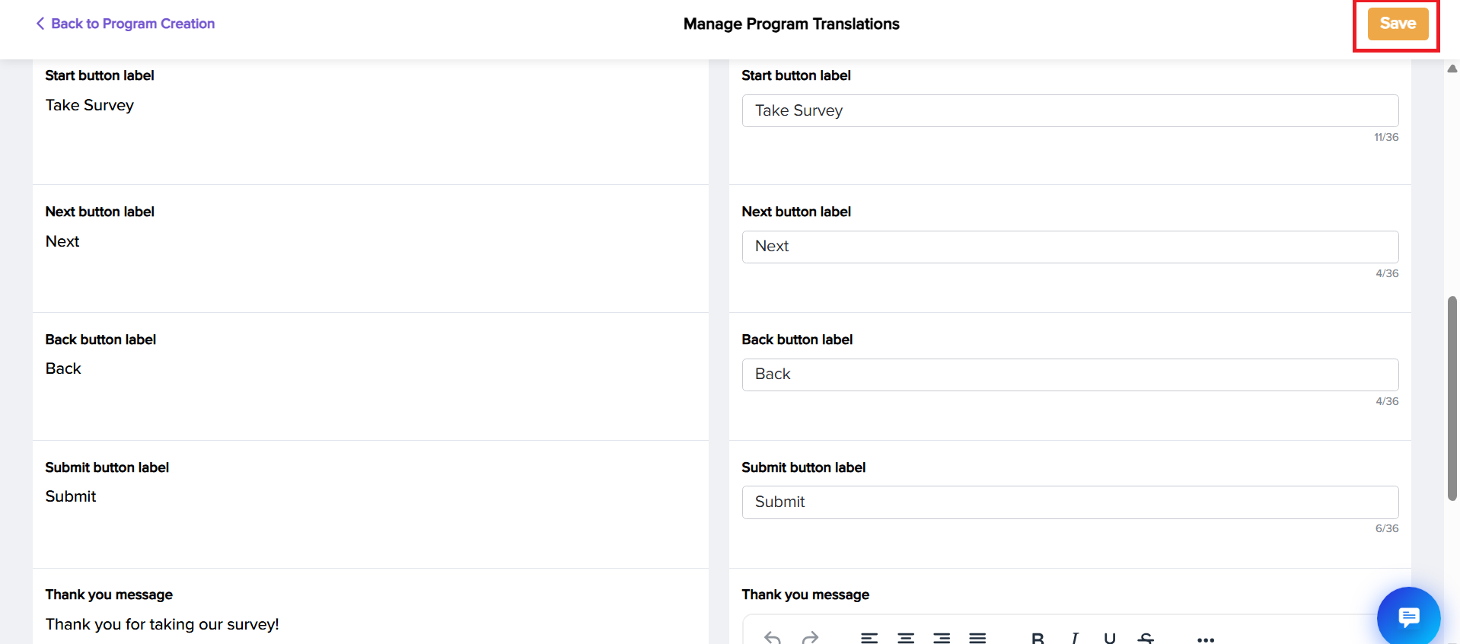Viewport: 1460px width, 644px height.
Task: Click the back chevron arrow icon
Action: [x=40, y=24]
